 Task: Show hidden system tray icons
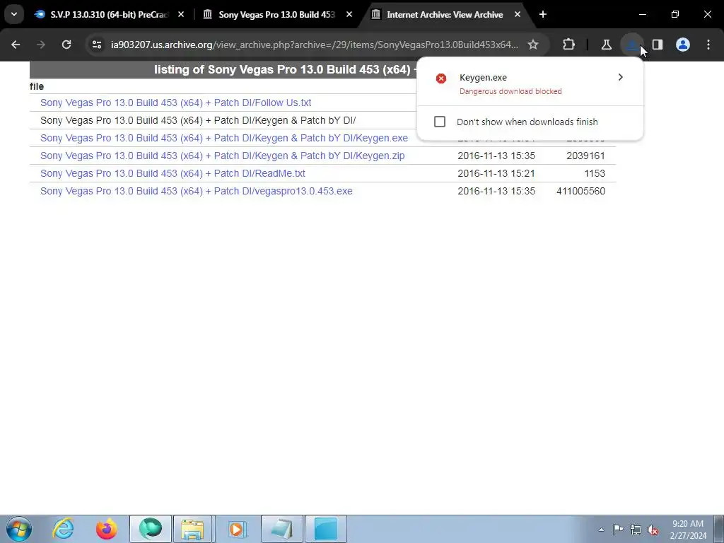601,530
